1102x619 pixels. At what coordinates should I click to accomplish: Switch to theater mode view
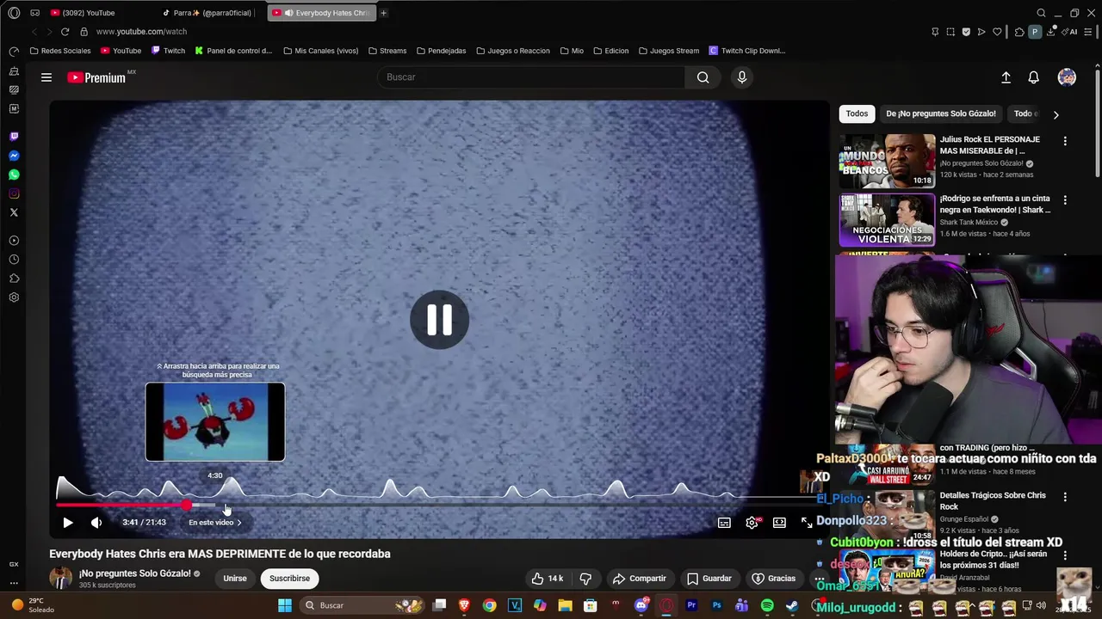[x=779, y=523]
